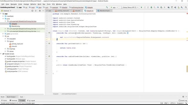Select the Build tool window button
The width and height of the screenshot is (188, 105).
point(22,100)
